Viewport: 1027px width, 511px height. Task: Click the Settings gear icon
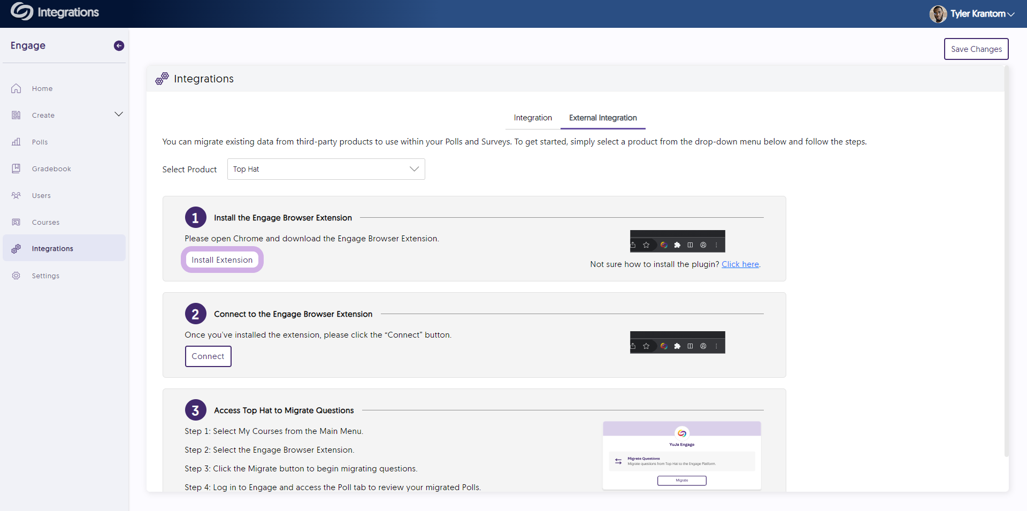[16, 276]
